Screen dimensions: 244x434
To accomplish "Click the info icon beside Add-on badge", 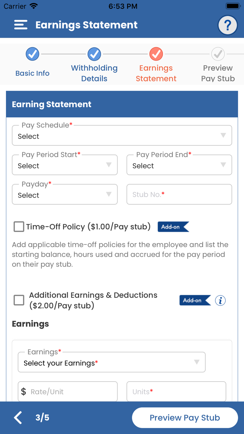I will click(220, 300).
